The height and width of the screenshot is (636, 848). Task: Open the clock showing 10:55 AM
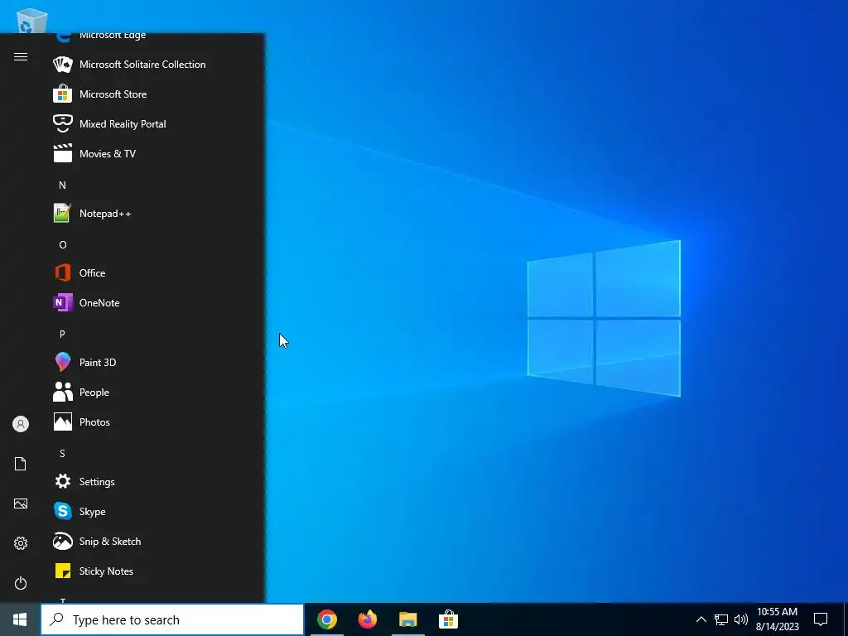[777, 619]
